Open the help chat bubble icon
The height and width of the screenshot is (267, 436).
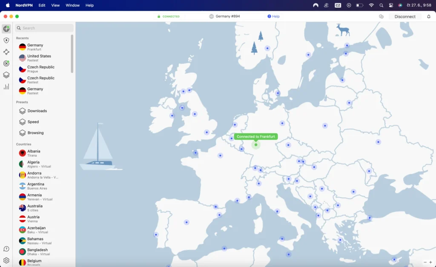coord(6,249)
